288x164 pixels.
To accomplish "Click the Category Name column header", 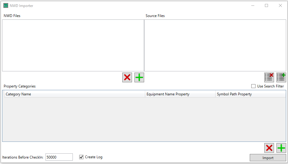I will [x=74, y=94].
